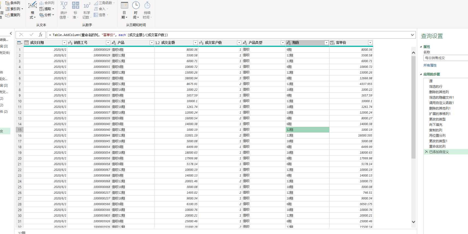
Task: Open the filter dropdown of 期数 column
Action: (327, 43)
